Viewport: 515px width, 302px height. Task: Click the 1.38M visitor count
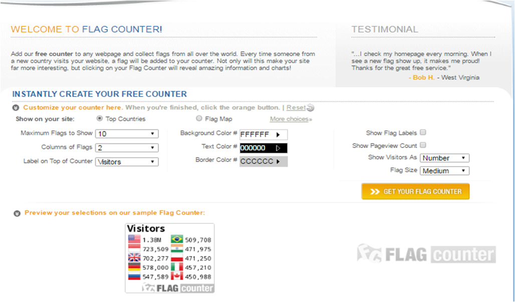coord(152,240)
